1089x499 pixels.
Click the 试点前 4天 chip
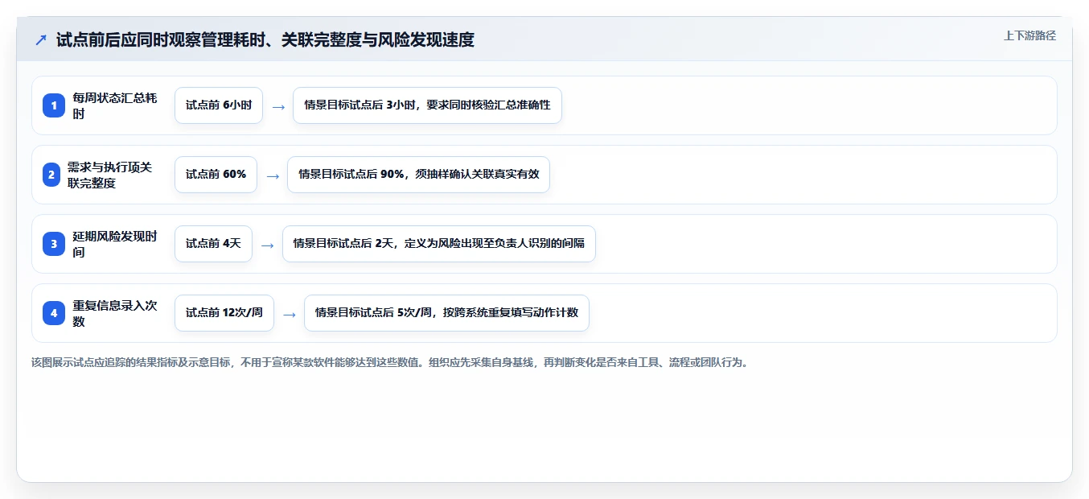pyautogui.click(x=213, y=244)
